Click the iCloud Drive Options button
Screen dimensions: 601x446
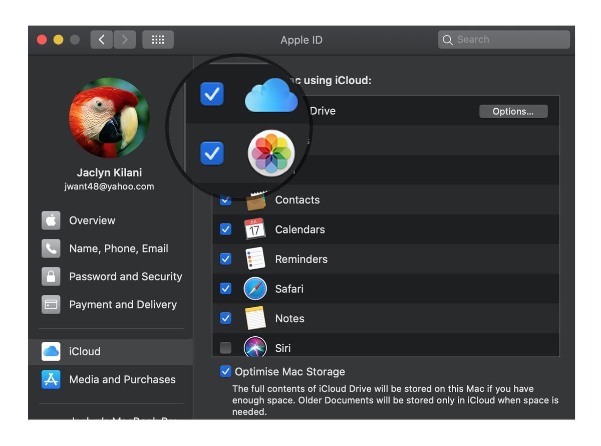tap(513, 111)
